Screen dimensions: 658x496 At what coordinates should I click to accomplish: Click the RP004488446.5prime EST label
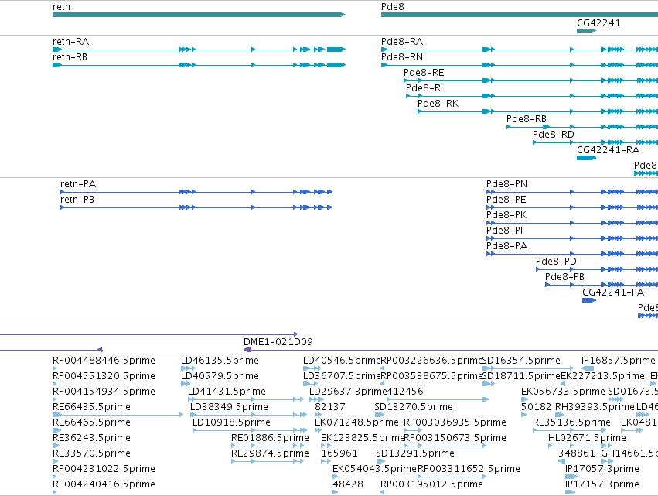pyautogui.click(x=104, y=361)
